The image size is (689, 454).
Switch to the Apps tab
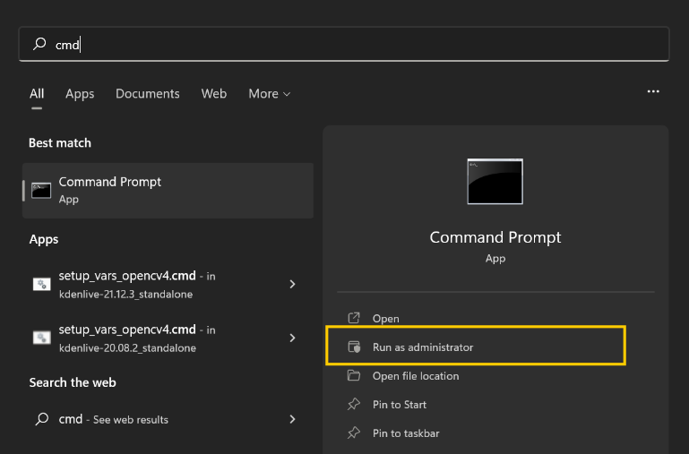point(80,93)
